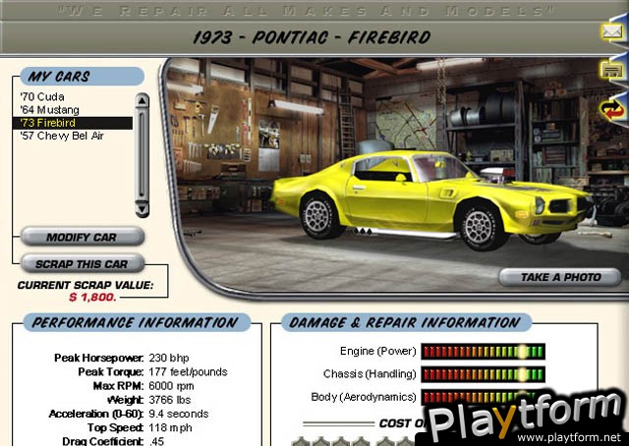Click the yellow card icon on right edge
The width and height of the screenshot is (629, 446).
point(611,70)
